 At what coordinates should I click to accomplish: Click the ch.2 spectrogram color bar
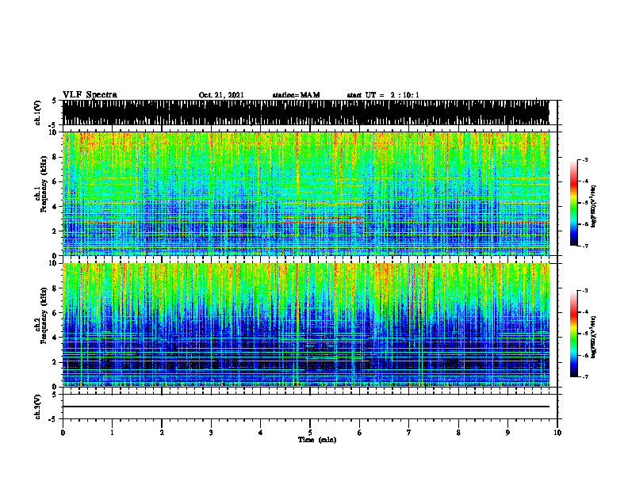click(x=574, y=334)
